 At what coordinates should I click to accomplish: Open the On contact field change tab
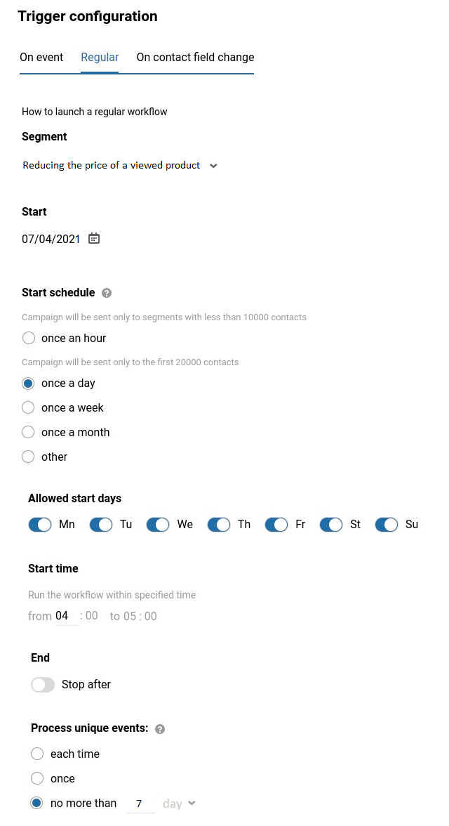coord(195,58)
